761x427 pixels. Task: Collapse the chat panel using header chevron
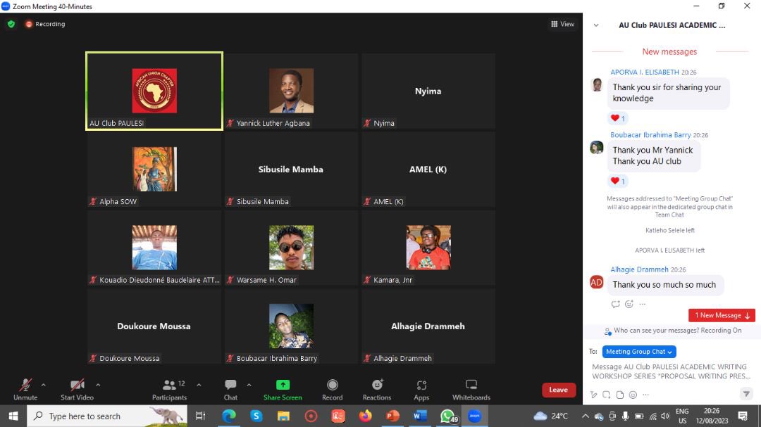click(x=596, y=25)
